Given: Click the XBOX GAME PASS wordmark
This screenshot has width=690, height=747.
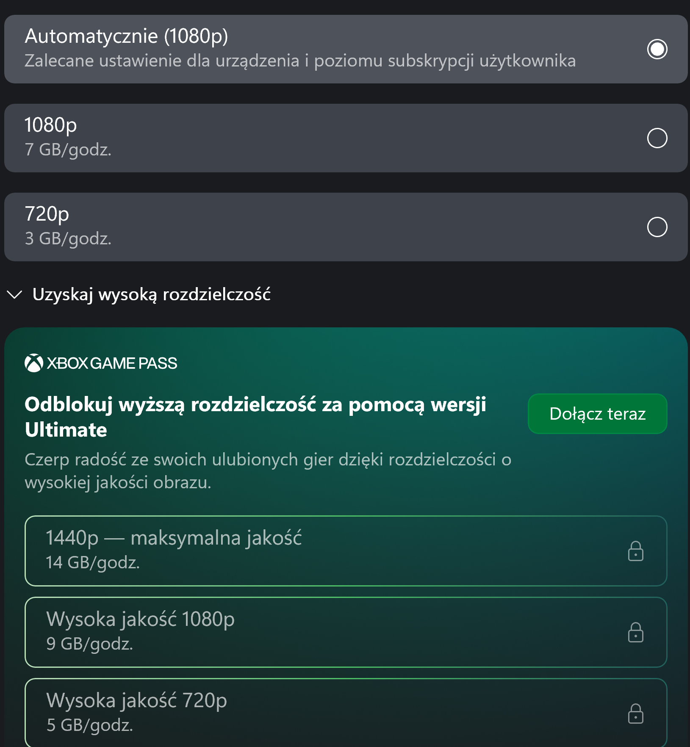Looking at the screenshot, I should point(112,363).
